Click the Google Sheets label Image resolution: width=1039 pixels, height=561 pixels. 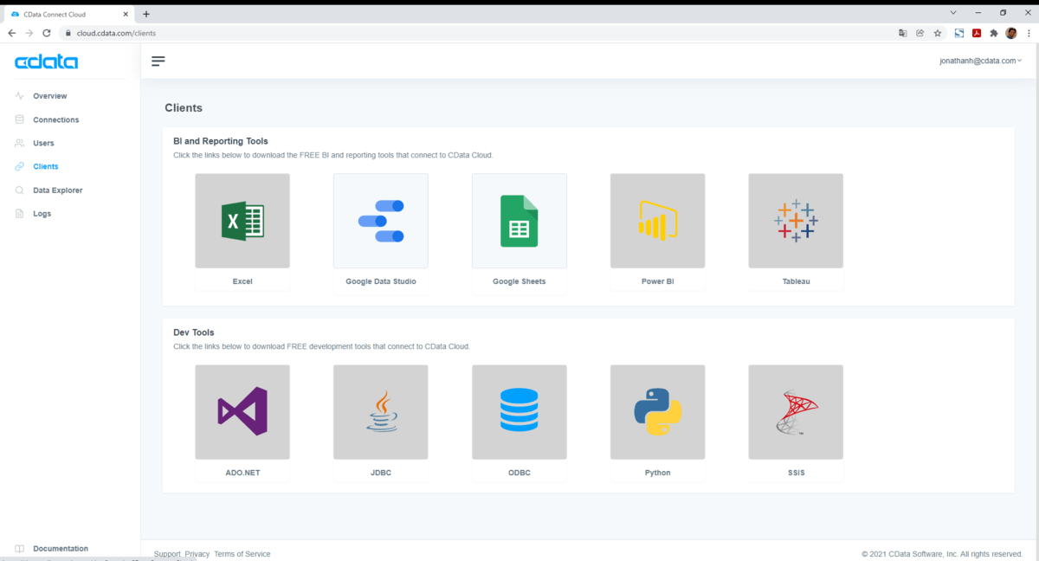(x=519, y=281)
